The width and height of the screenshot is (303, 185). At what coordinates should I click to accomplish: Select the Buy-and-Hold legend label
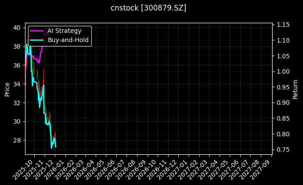click(68, 40)
